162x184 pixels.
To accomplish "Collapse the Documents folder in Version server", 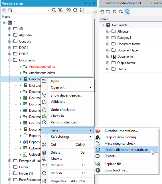I will [10, 60].
